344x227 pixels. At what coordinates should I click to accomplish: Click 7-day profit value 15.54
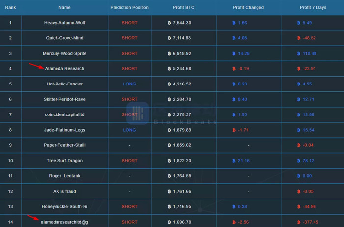[x=308, y=130]
